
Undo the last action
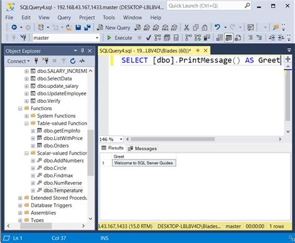[217, 27]
